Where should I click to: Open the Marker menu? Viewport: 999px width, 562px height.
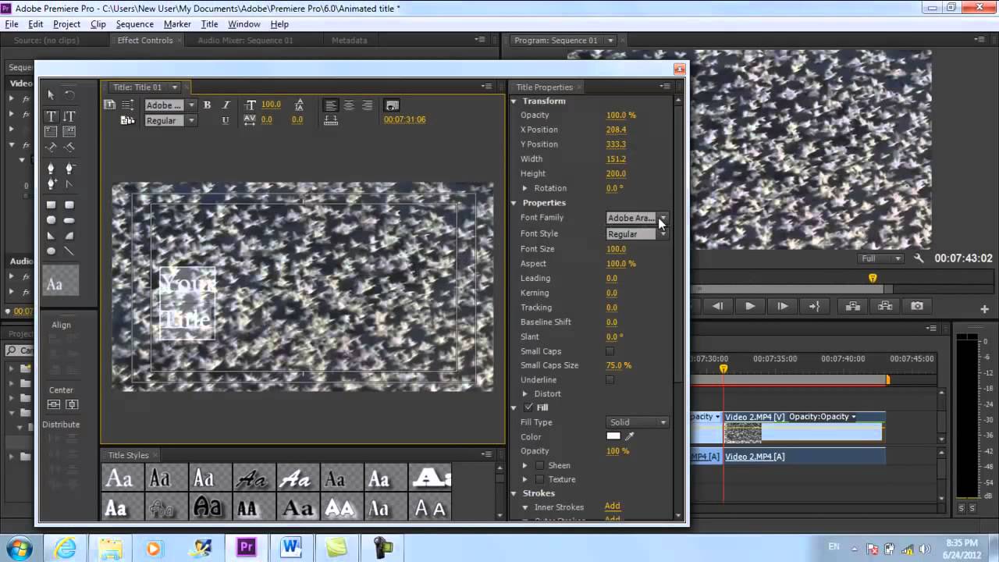[177, 24]
